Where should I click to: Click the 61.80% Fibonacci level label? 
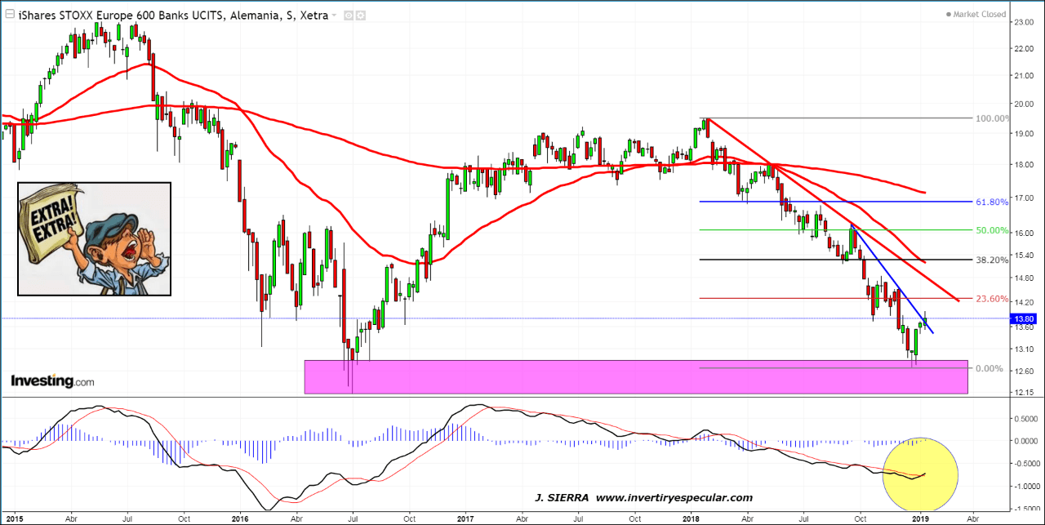(992, 201)
